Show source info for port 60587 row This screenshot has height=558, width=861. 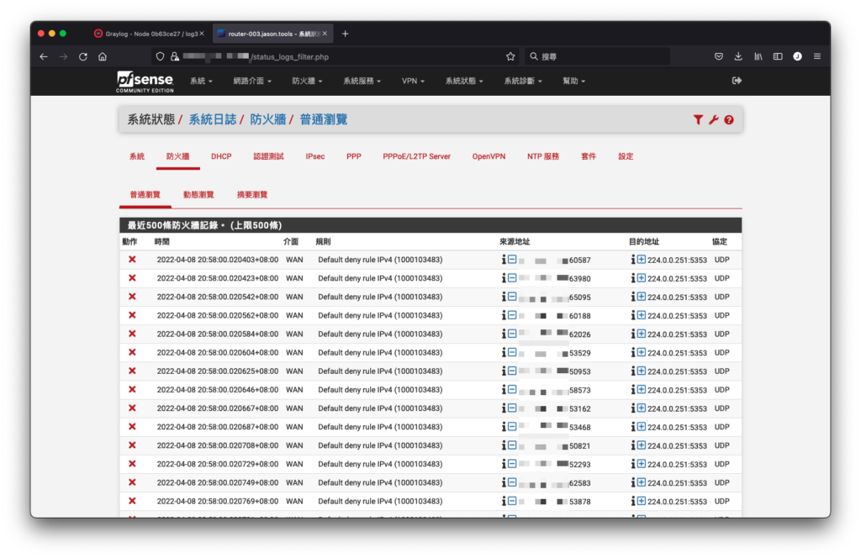tap(504, 260)
